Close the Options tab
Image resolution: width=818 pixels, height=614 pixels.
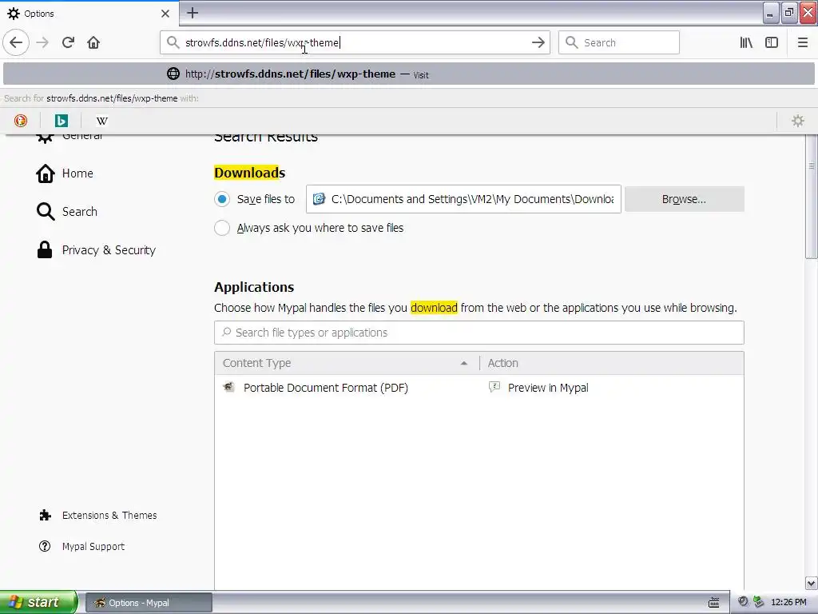(165, 13)
